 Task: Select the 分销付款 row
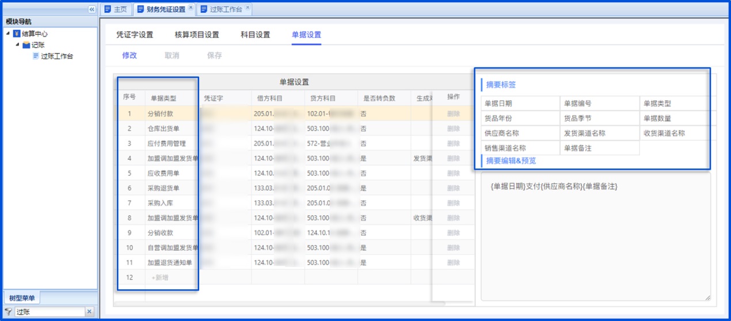pyautogui.click(x=294, y=114)
